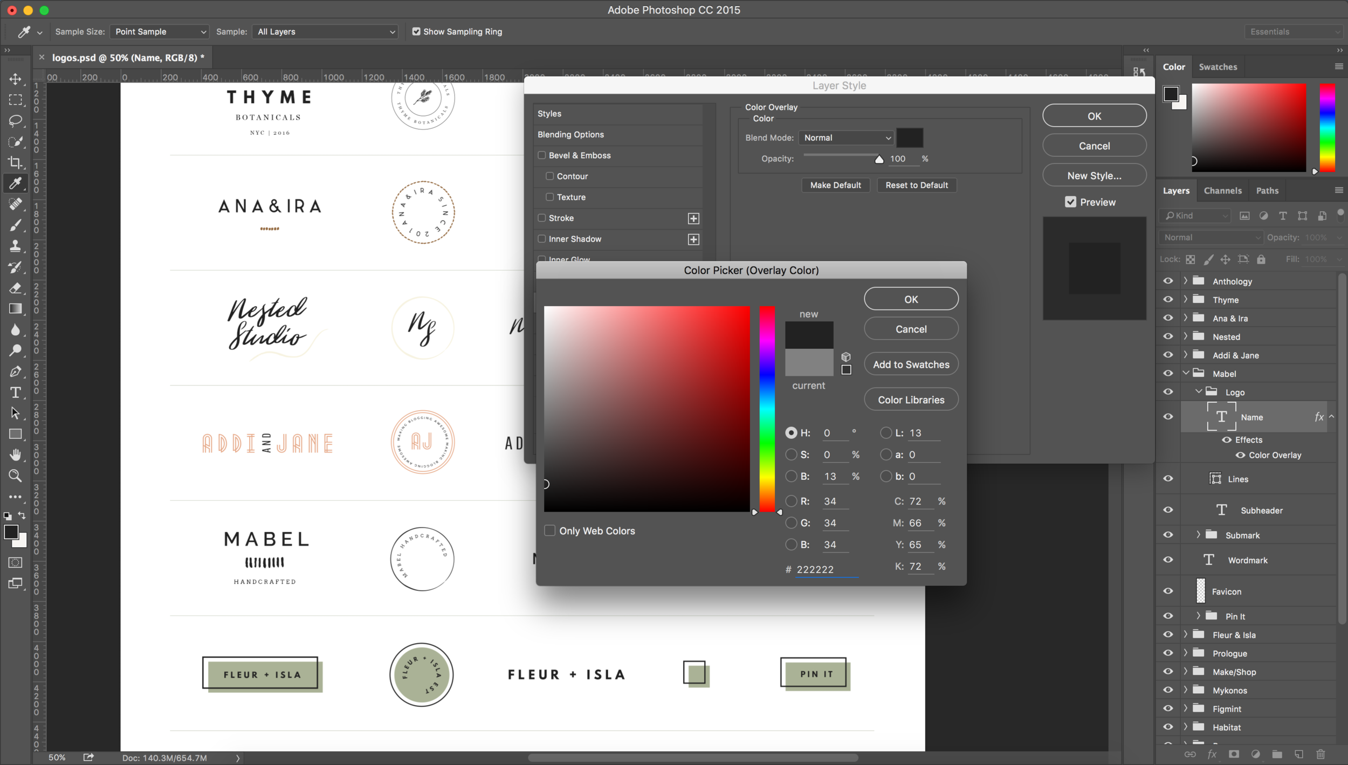Screen dimensions: 1348x765
Task: Select the Brush tool
Action: tap(15, 225)
